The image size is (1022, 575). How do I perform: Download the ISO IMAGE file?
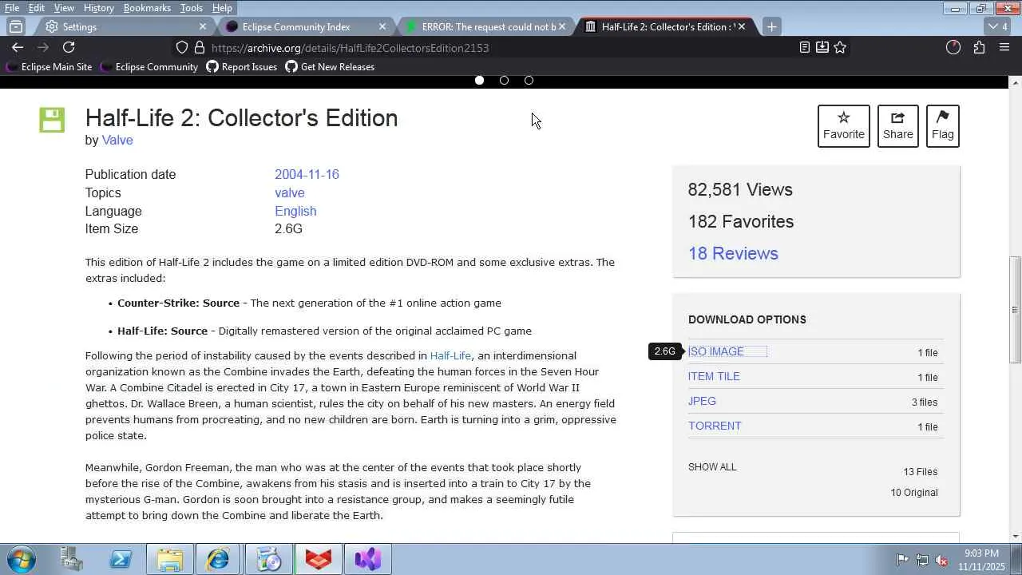click(x=716, y=352)
